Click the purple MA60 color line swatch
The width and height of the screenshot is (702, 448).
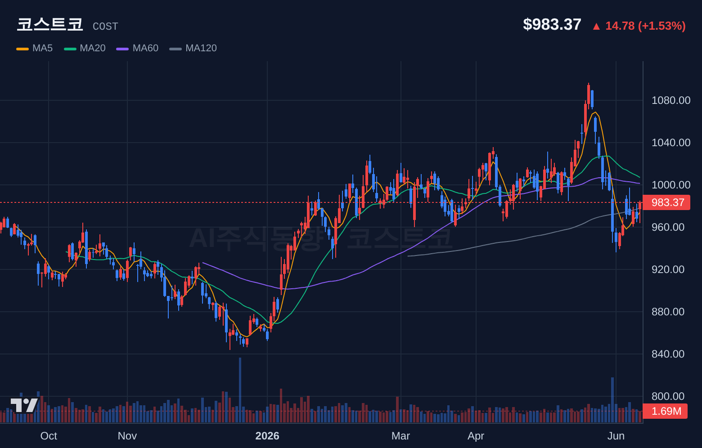122,49
